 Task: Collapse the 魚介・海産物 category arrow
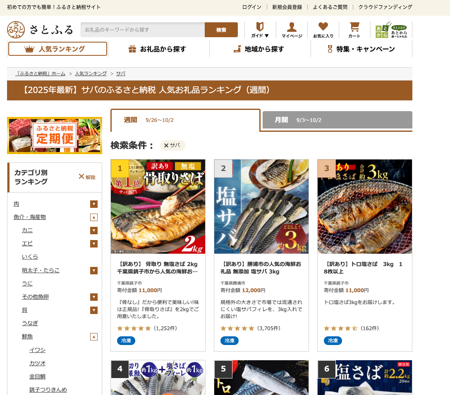tap(94, 217)
